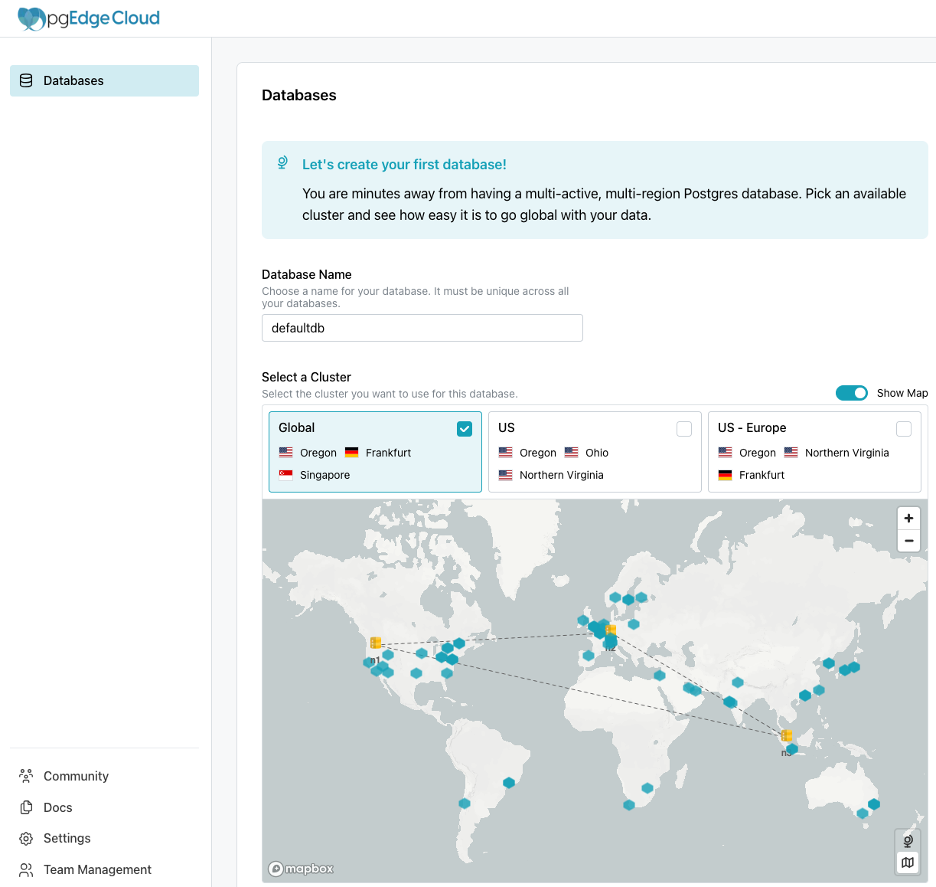Click the pgEdge Cloud logo
Image resolution: width=936 pixels, height=887 pixels.
[89, 18]
